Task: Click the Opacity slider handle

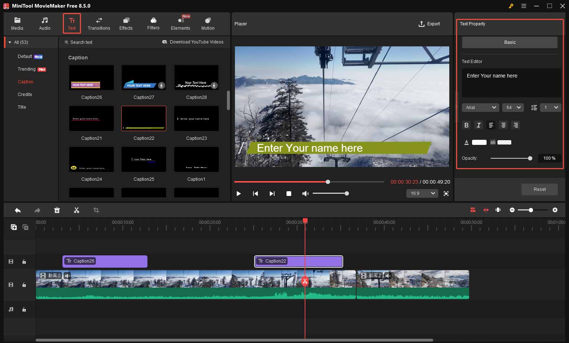Action: [530, 158]
